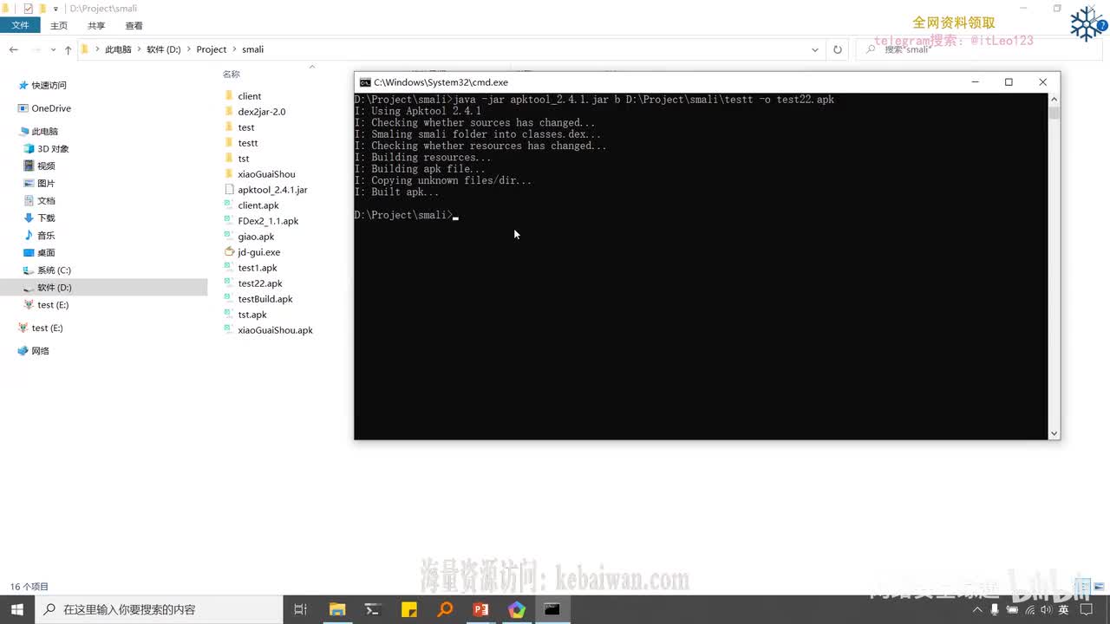The height and width of the screenshot is (624, 1110).
Task: Open the address bar history dropdown
Action: [x=814, y=49]
